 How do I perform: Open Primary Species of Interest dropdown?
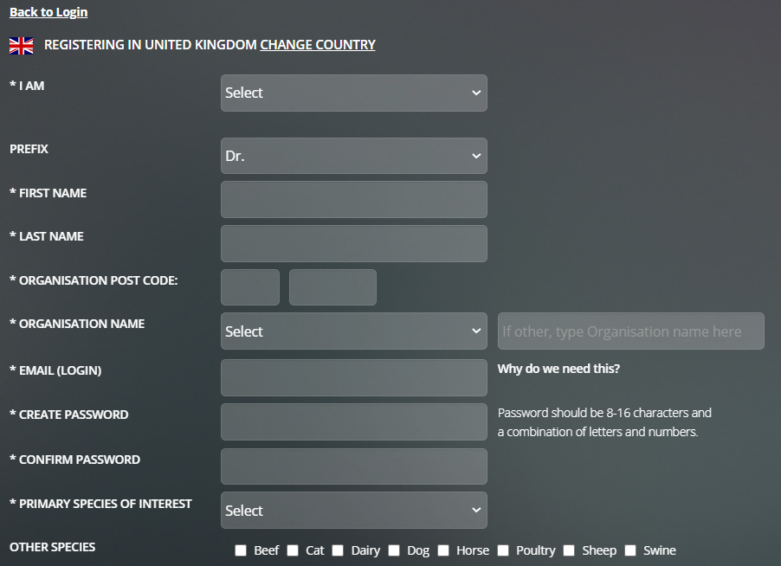(353, 511)
